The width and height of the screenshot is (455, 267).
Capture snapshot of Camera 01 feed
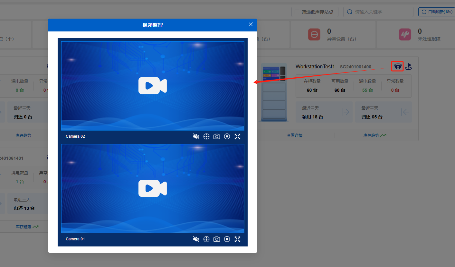(217, 239)
